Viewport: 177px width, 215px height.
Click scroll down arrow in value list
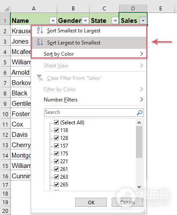pos(139,187)
